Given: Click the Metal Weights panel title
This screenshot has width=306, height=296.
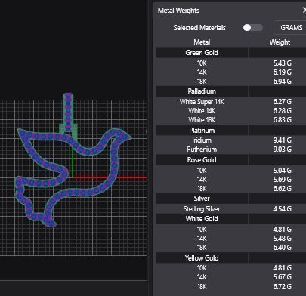Looking at the screenshot, I should (x=178, y=11).
